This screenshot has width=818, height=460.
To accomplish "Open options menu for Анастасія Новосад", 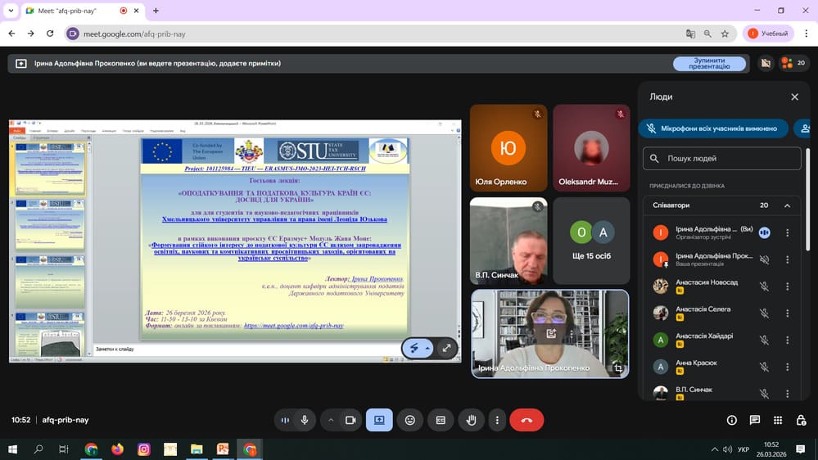I will pos(787,286).
